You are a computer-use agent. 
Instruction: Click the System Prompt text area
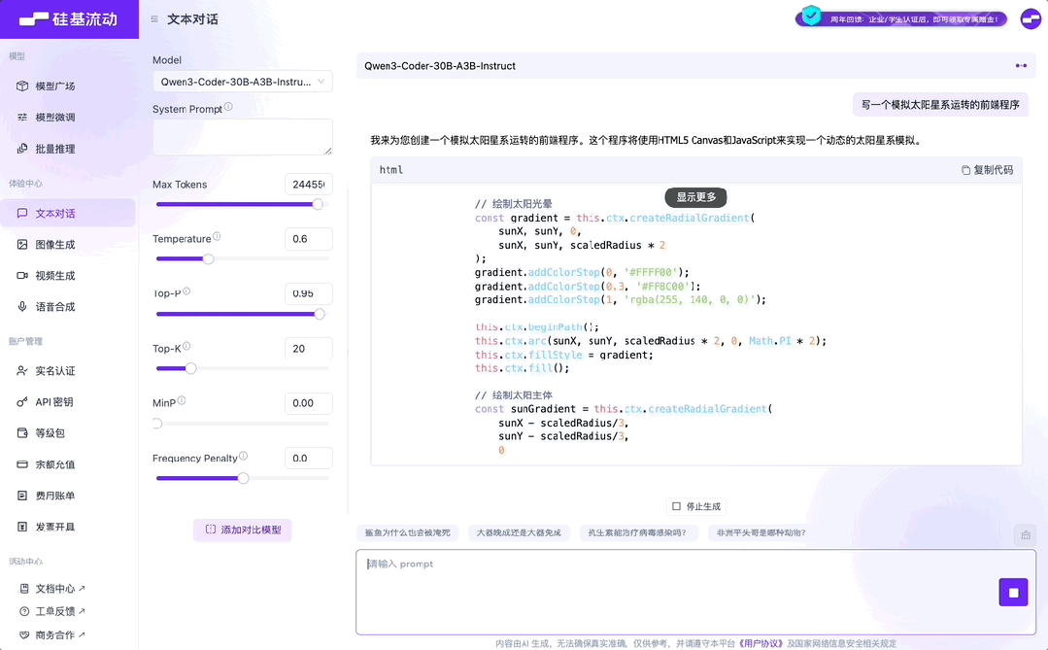(x=242, y=137)
